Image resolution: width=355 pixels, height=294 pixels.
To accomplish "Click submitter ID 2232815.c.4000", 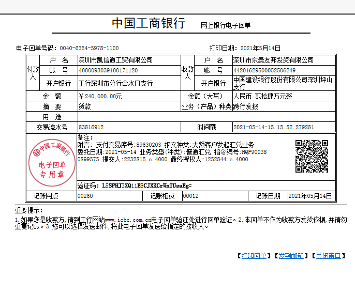I will 145,159.
